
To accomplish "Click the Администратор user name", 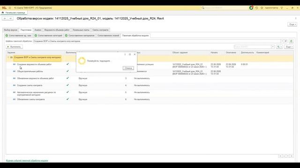I will pyautogui.click(x=271, y=8).
